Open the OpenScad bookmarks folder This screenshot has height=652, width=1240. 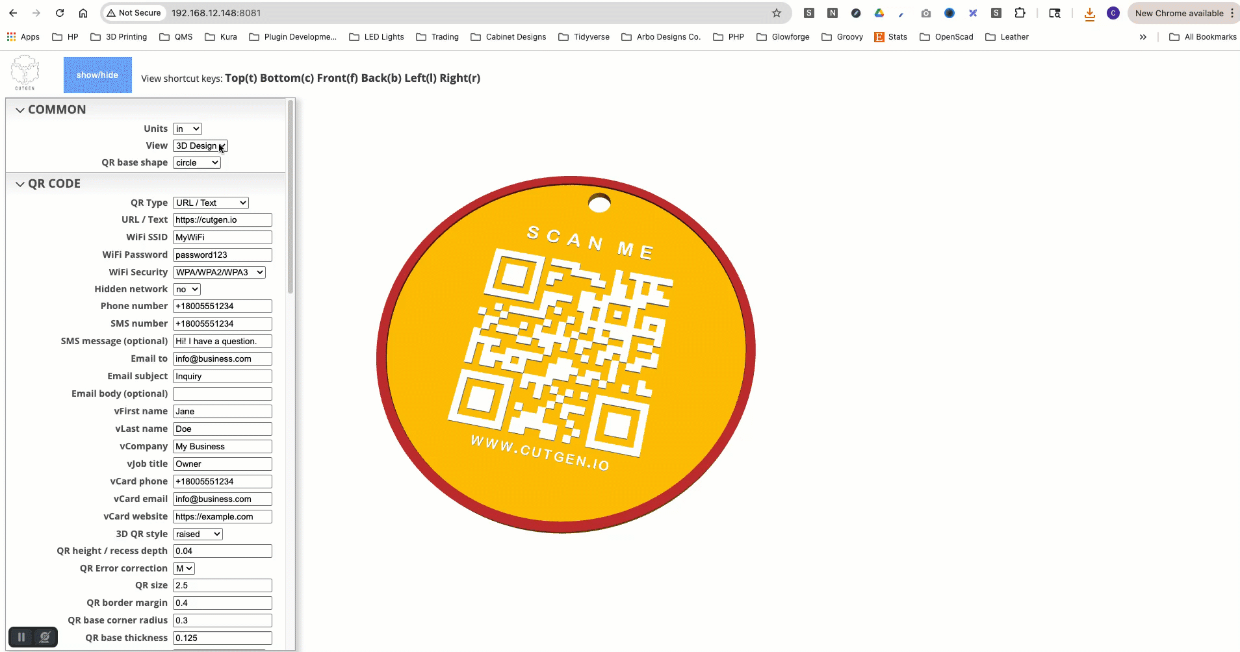tap(946, 37)
